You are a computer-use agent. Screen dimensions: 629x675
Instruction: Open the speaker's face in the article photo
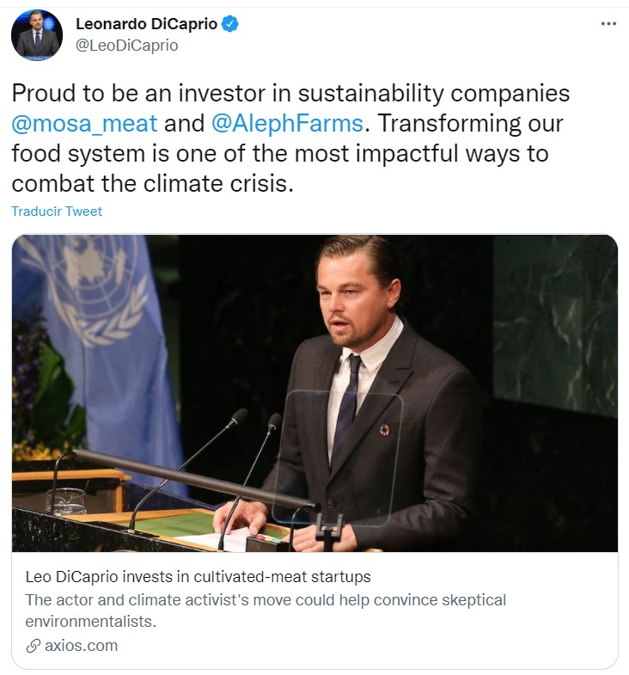point(351,298)
